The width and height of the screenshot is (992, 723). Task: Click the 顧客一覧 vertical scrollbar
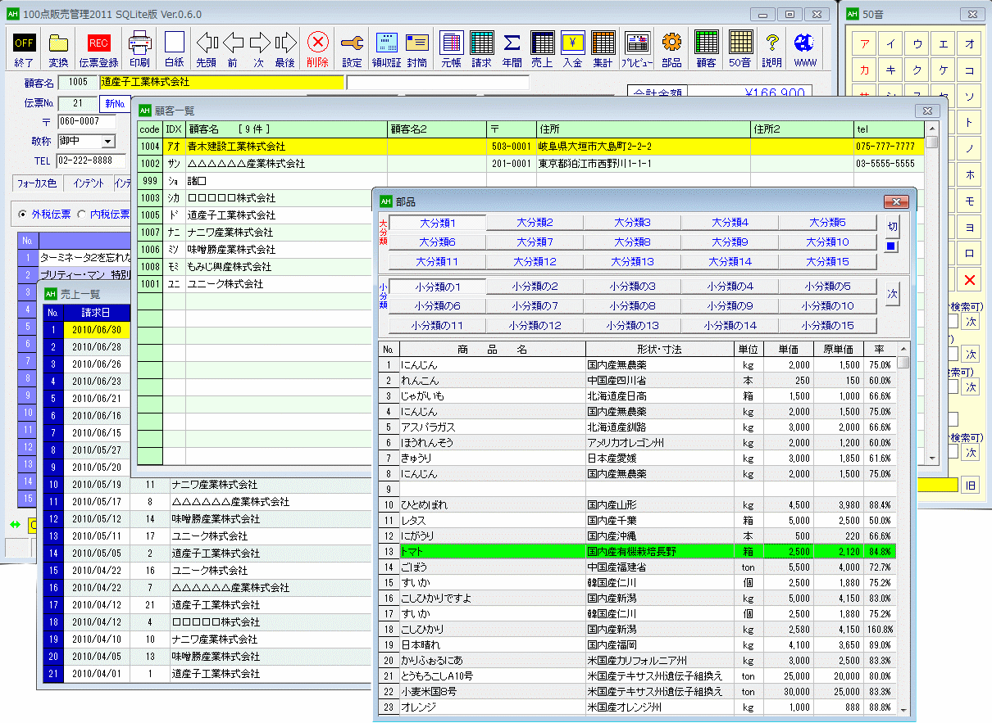click(x=932, y=292)
